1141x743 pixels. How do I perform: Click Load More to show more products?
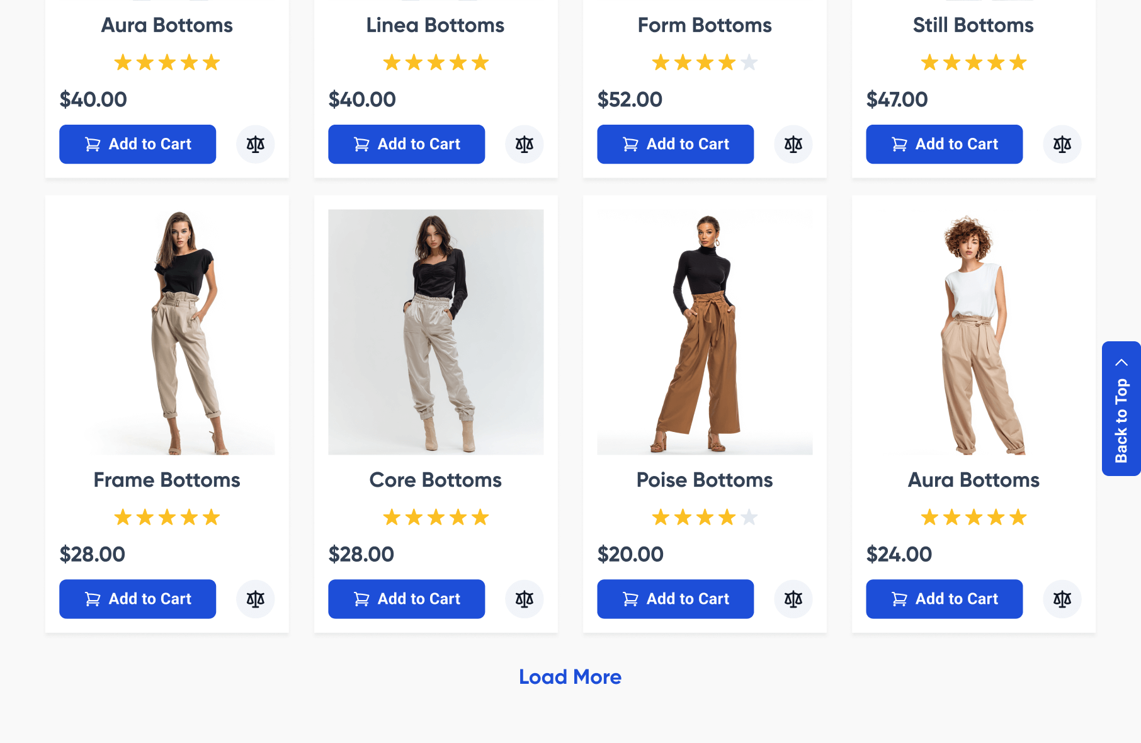point(570,677)
